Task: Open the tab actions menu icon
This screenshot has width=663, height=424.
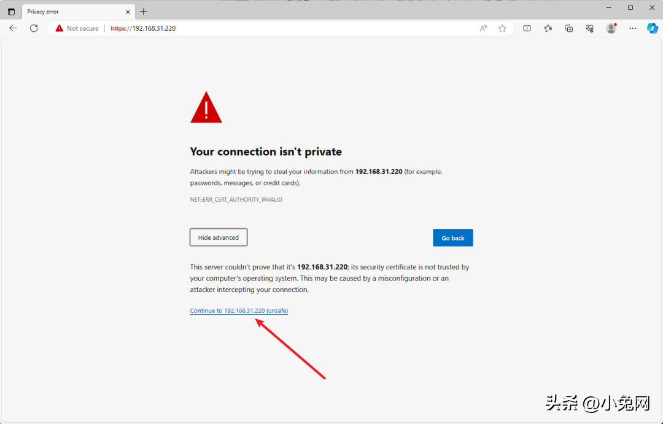Action: click(12, 12)
